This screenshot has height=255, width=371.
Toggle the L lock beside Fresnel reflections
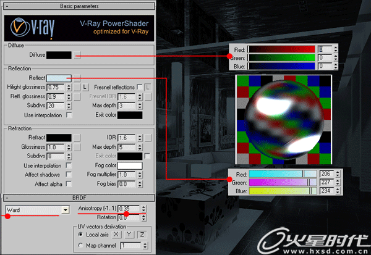(148, 88)
